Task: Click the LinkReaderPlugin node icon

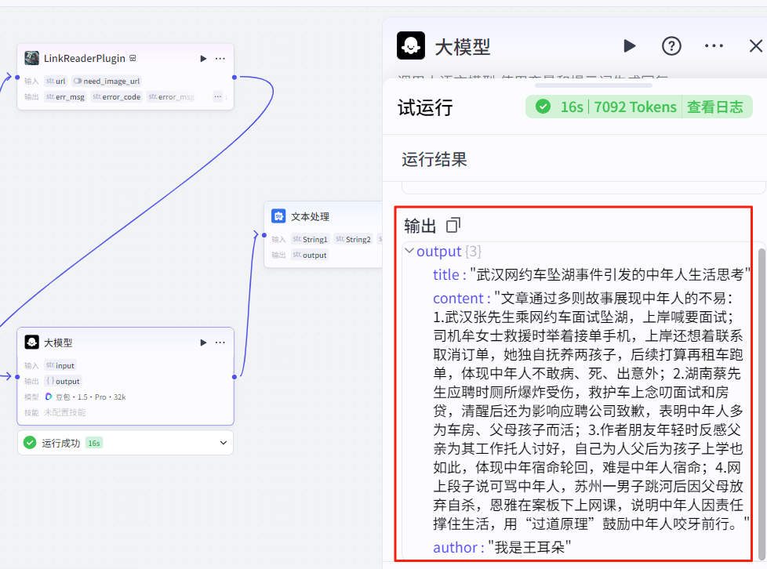Action: click(32, 58)
